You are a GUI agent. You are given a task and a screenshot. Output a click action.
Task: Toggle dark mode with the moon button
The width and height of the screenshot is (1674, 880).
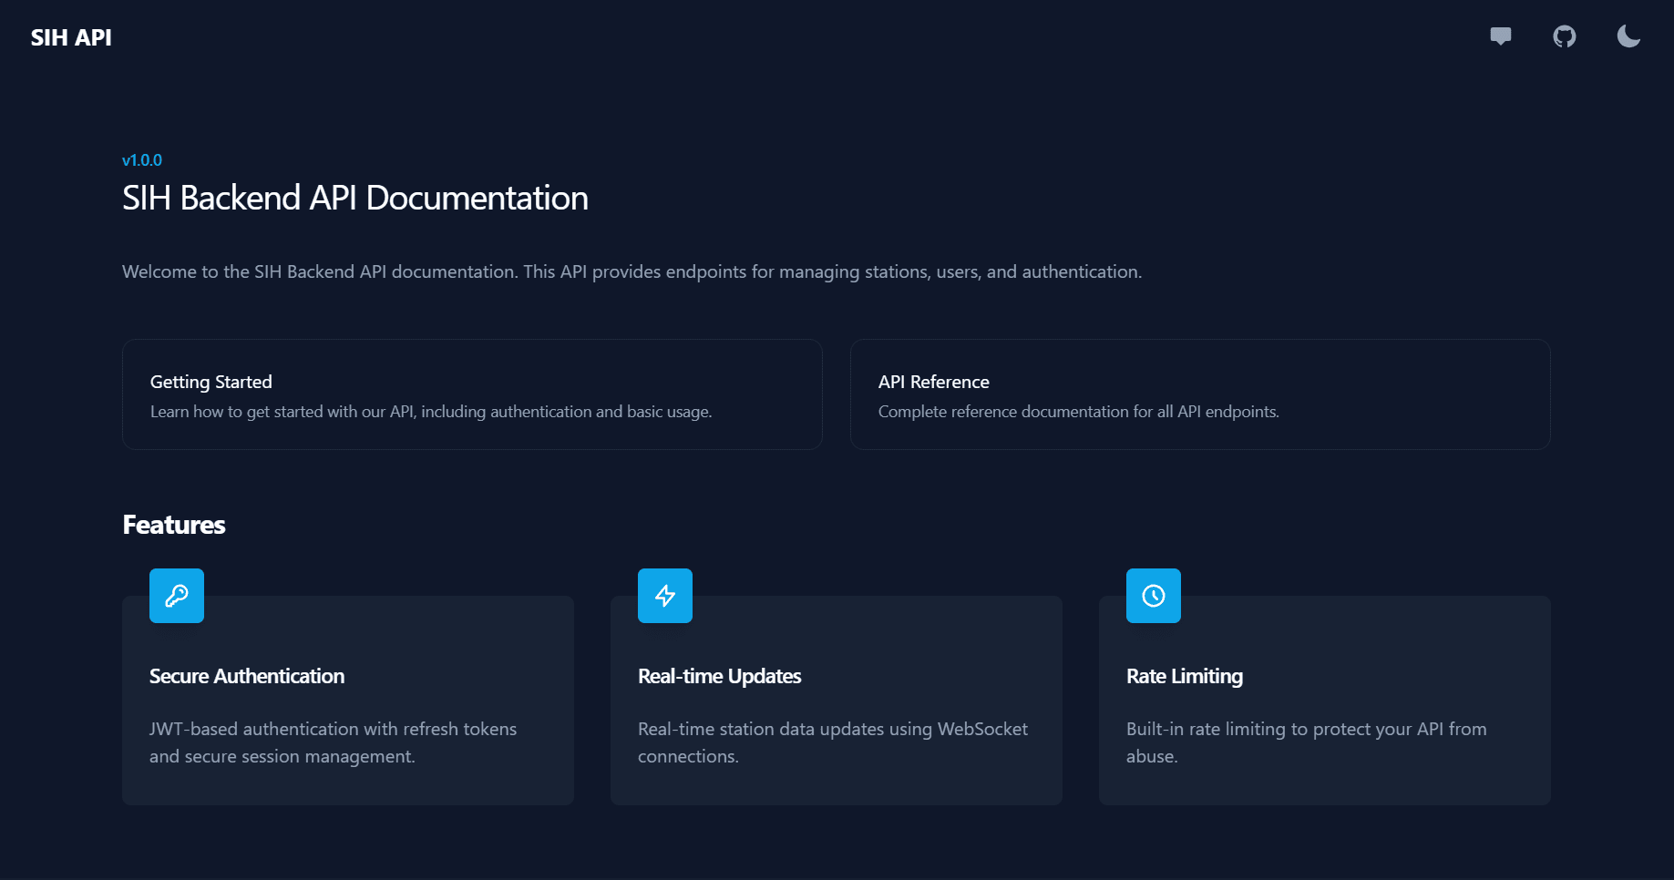(1628, 36)
